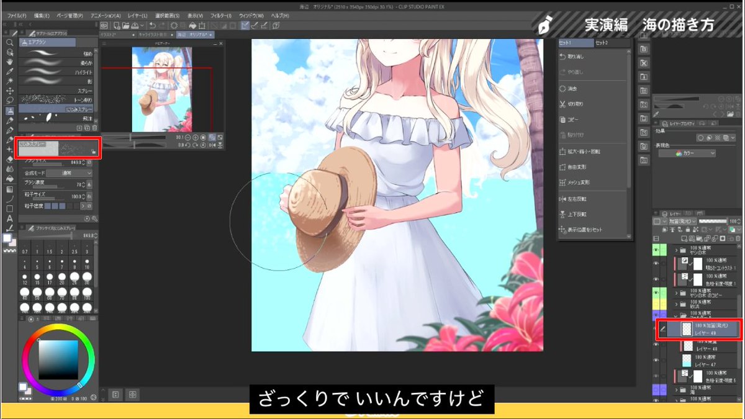Toggle visibility of 砂浜 folder
The height and width of the screenshot is (419, 745).
656,304
